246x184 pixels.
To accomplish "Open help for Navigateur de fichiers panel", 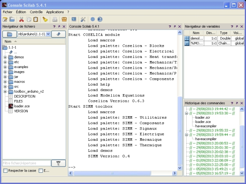I will pyautogui.click(x=54, y=26).
